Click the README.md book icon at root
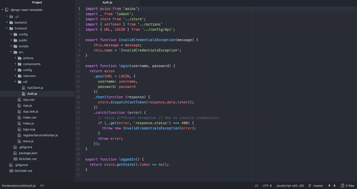The width and height of the screenshot is (357, 189). pos(11,171)
